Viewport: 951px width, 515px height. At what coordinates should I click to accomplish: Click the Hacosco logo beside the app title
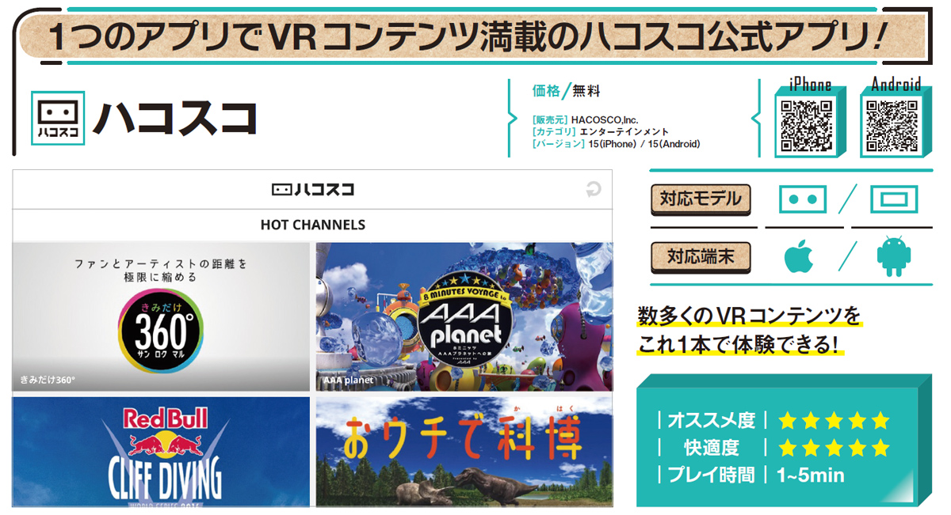click(x=57, y=119)
